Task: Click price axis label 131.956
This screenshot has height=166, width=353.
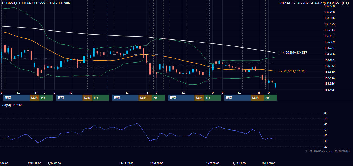Action: point(330,84)
